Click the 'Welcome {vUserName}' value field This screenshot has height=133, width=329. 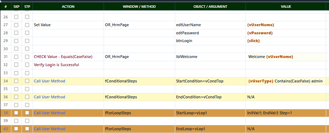coord(286,57)
